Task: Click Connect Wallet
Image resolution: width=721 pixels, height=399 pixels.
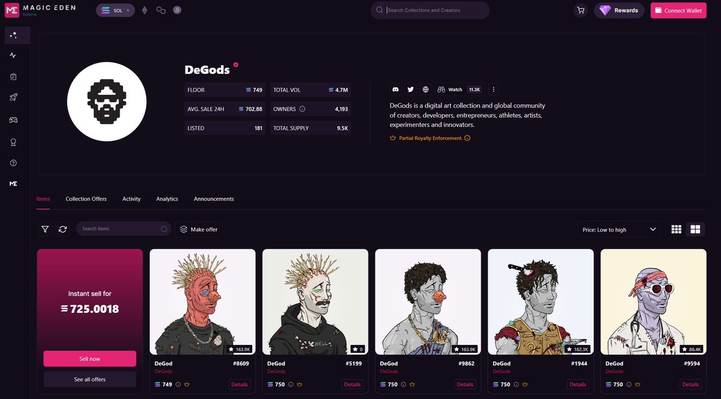Action: (678, 10)
